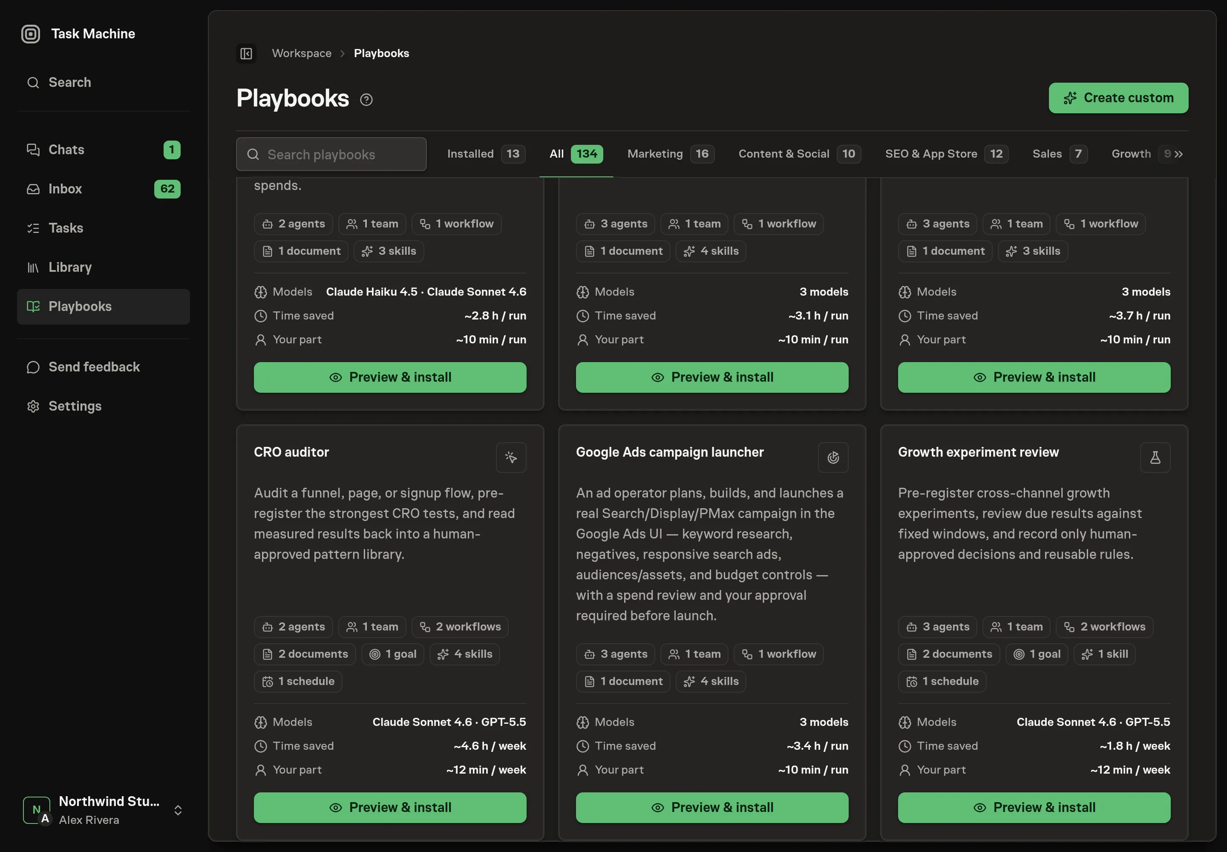Preview & install the ~3.7 h / run card
Screen dimensions: 1227x852
[1034, 377]
